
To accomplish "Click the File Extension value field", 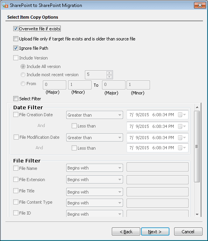I will (x=157, y=180).
